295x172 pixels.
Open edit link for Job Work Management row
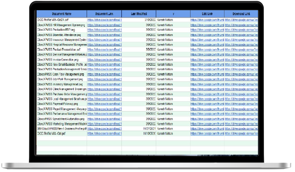(207, 79)
